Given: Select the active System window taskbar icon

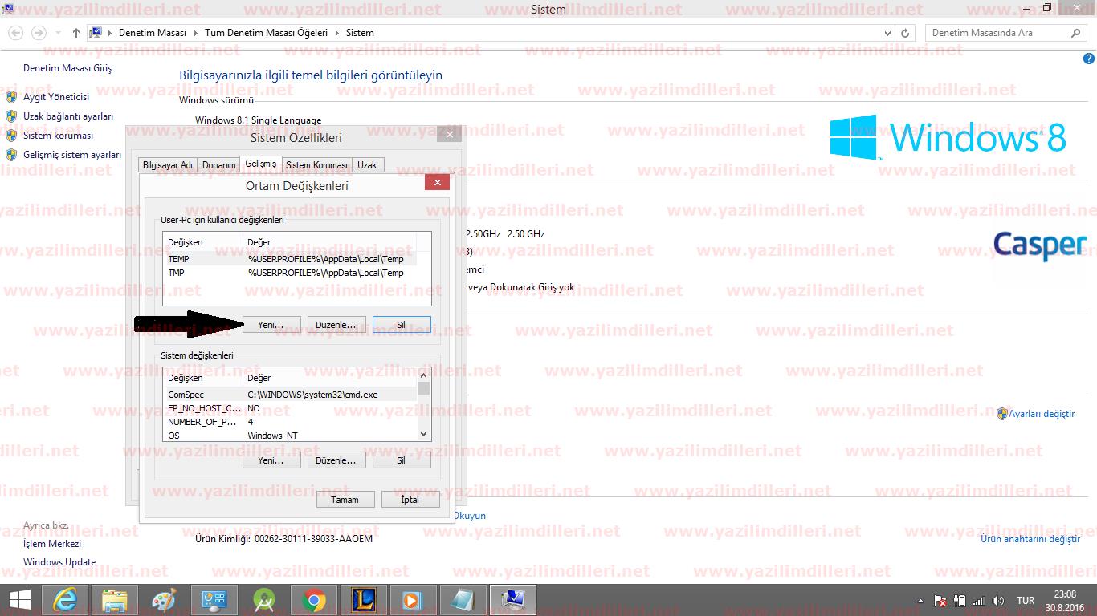Looking at the screenshot, I should [512, 600].
